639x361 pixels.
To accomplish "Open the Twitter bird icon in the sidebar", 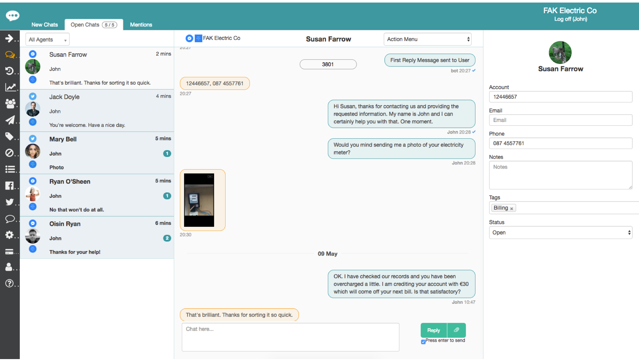I will 10,202.
